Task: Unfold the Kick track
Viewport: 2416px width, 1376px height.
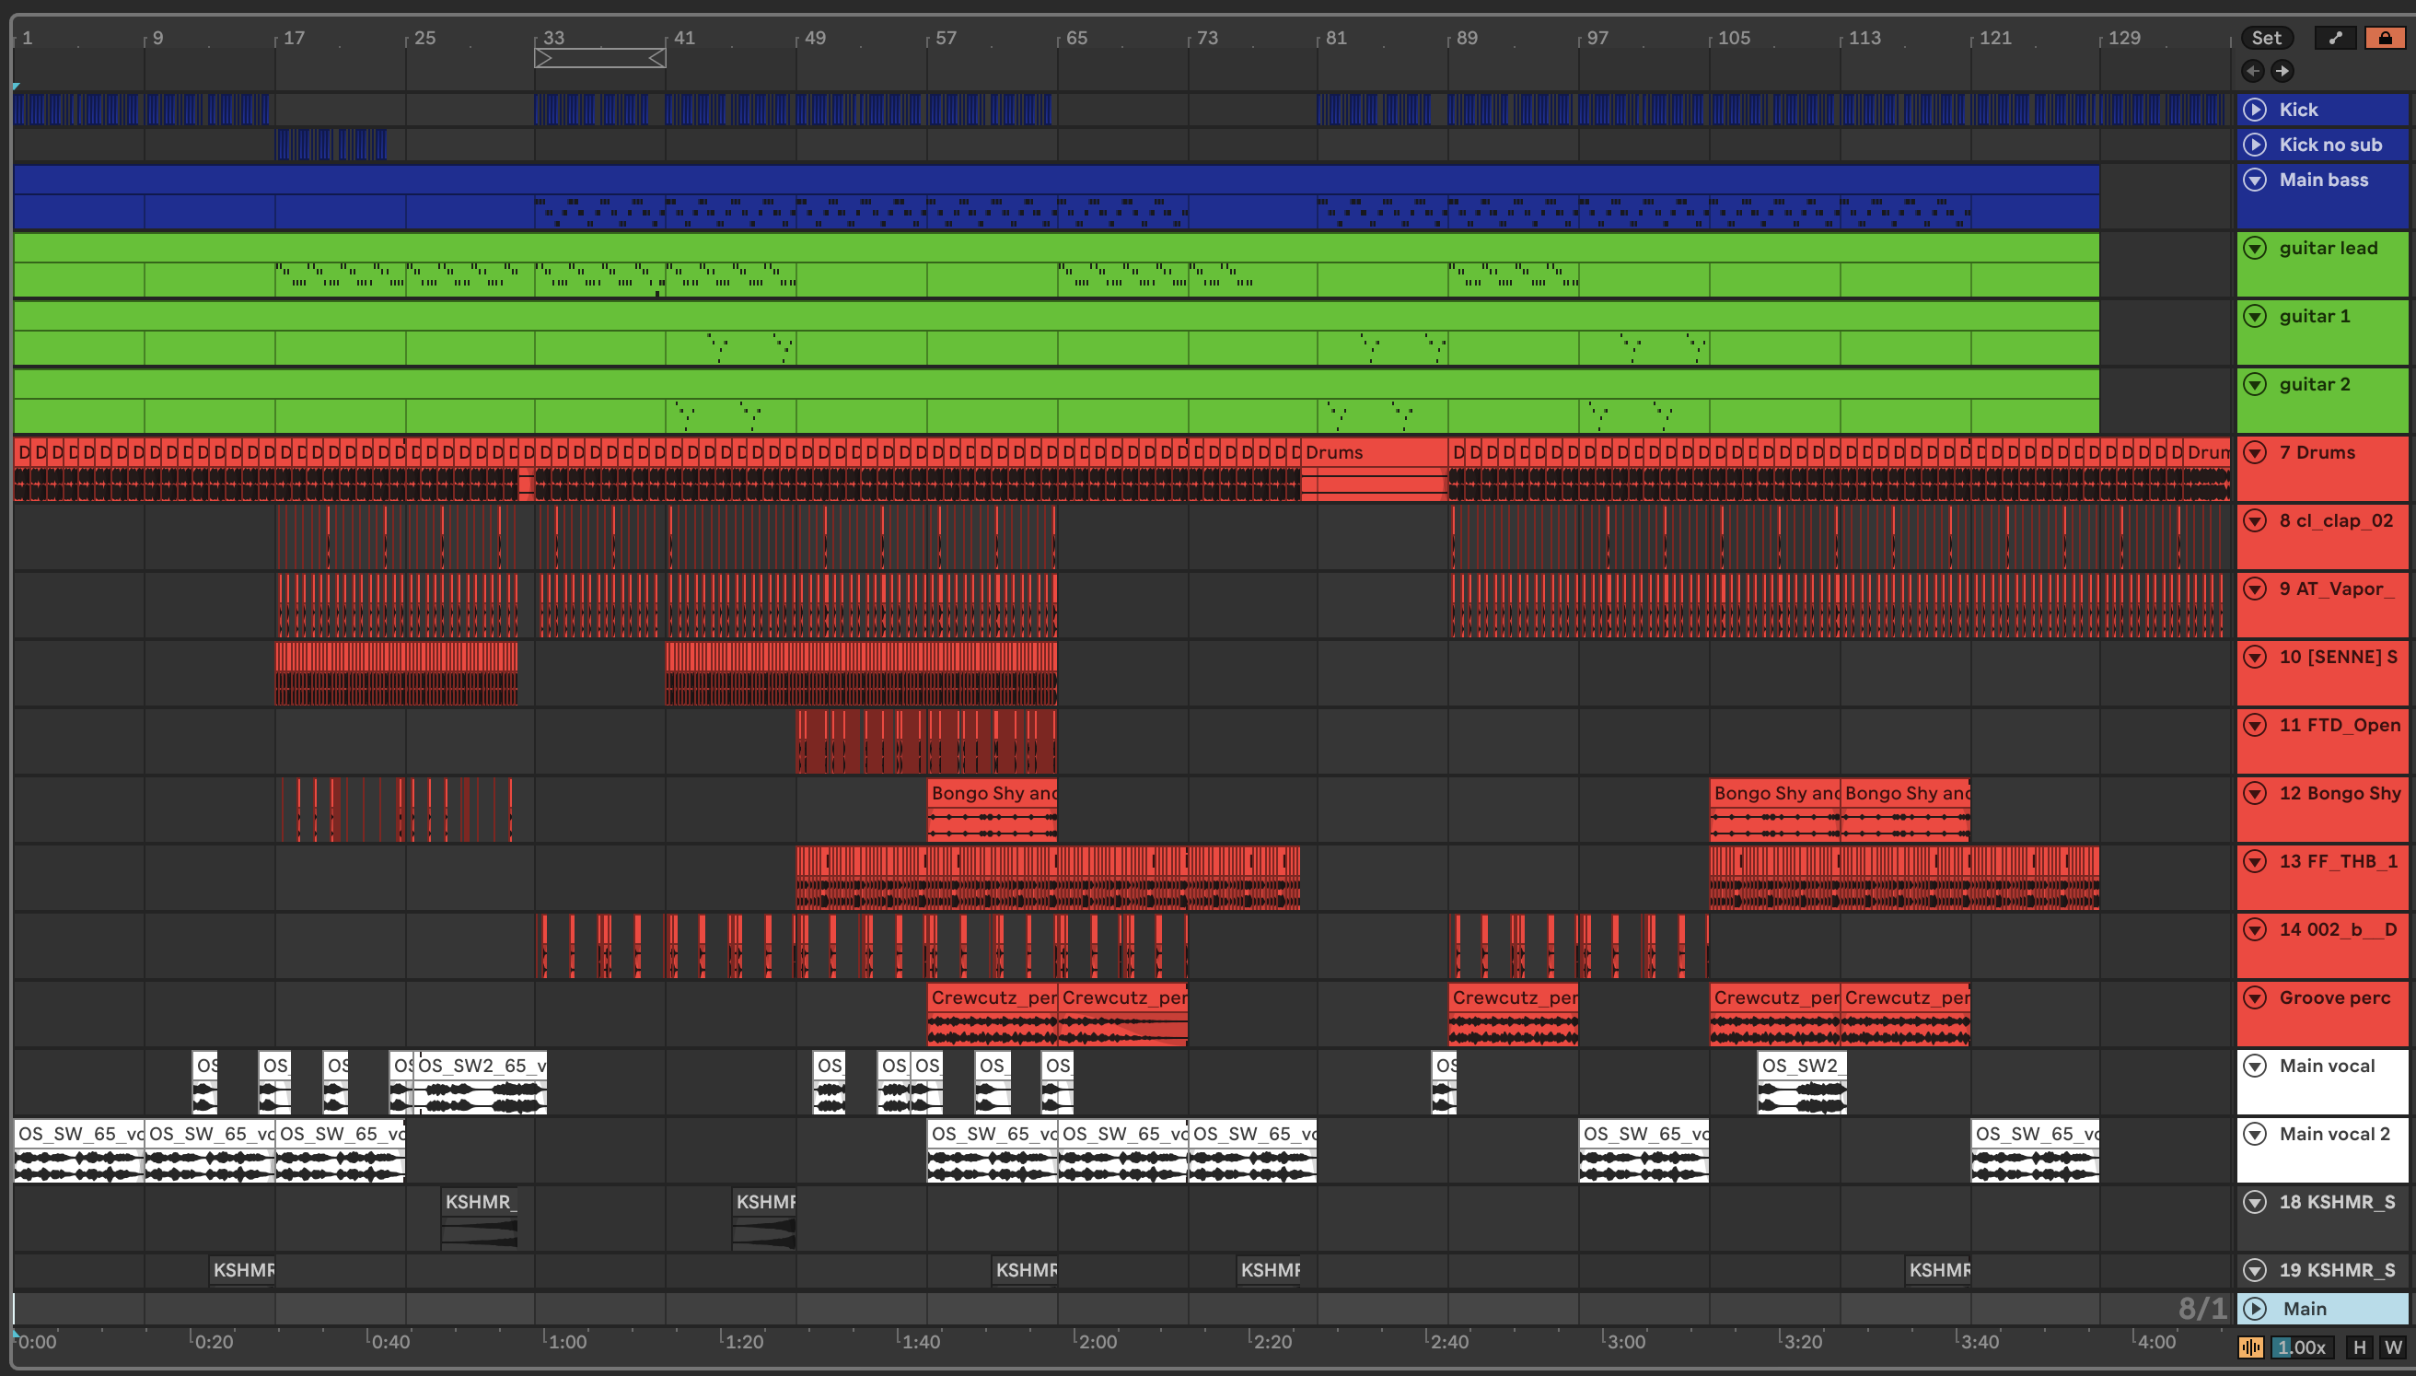Action: (x=2255, y=110)
